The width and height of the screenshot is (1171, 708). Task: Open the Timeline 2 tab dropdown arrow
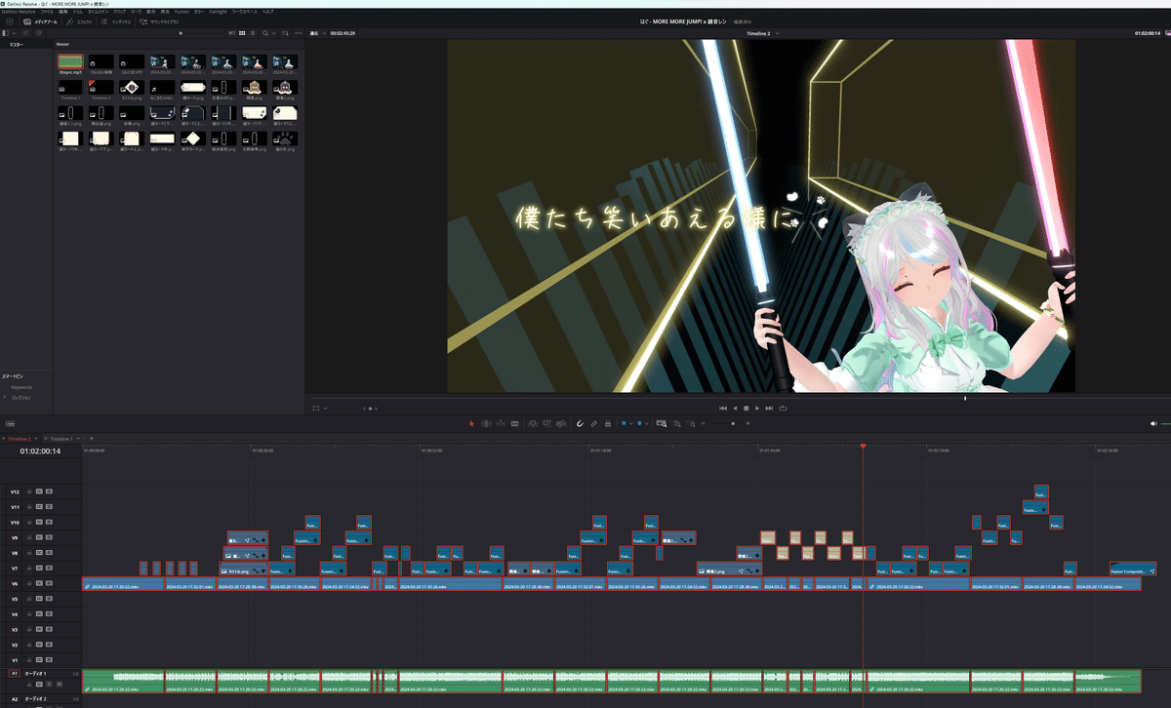[36, 439]
